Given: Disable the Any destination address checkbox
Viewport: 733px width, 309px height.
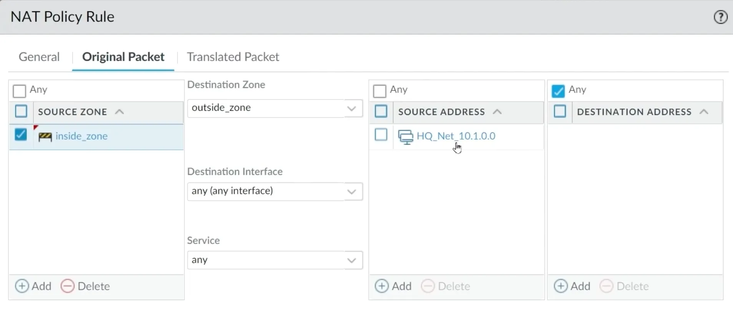Looking at the screenshot, I should 558,91.
